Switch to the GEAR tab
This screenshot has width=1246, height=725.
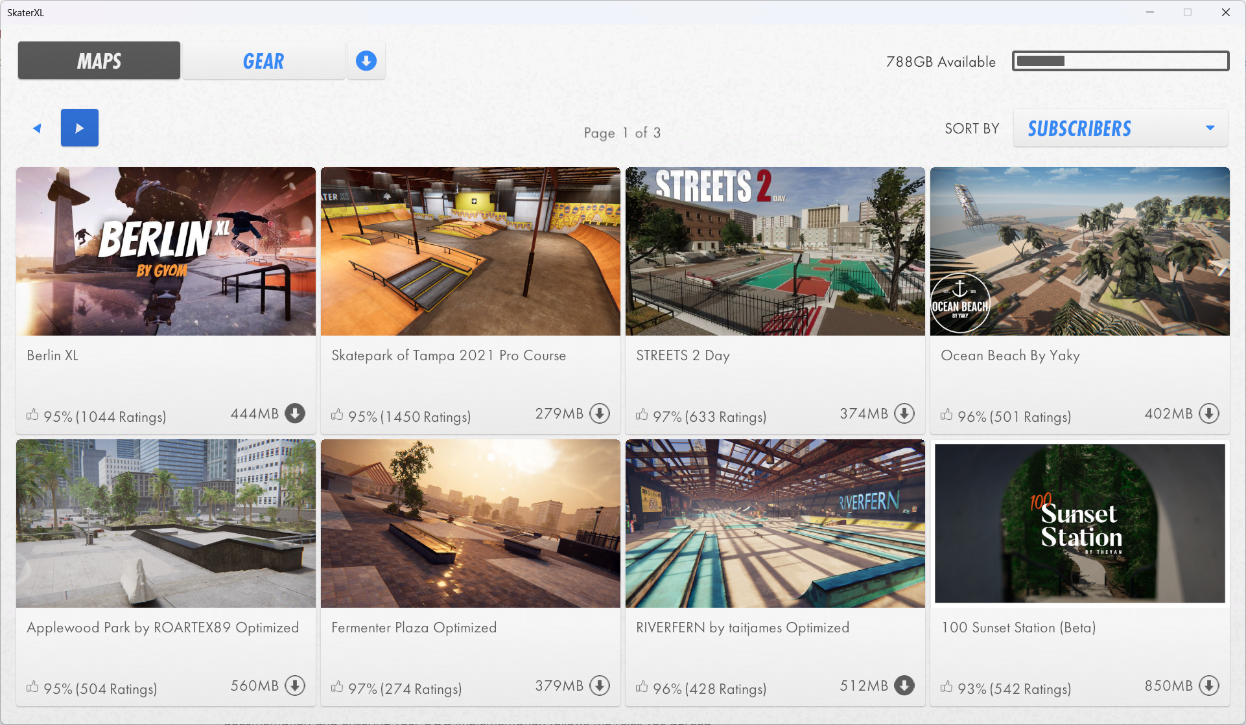[x=263, y=61]
